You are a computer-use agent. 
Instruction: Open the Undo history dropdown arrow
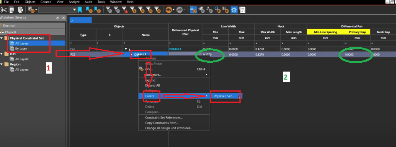[x=174, y=10]
